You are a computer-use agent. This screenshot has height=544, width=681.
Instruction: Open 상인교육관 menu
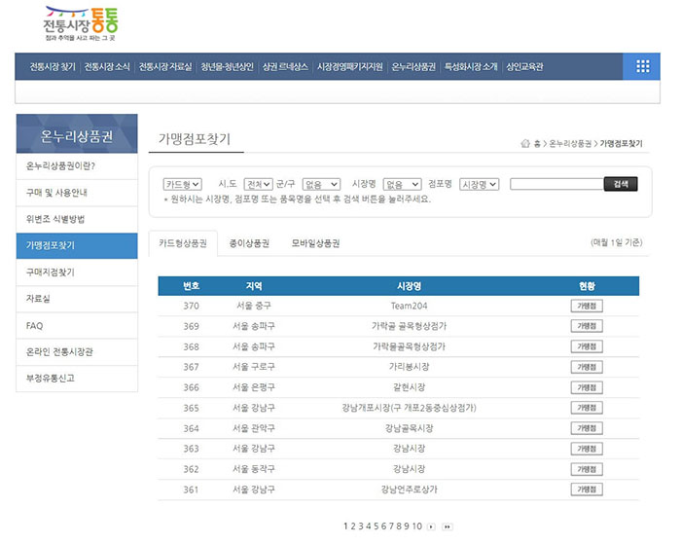coord(524,67)
